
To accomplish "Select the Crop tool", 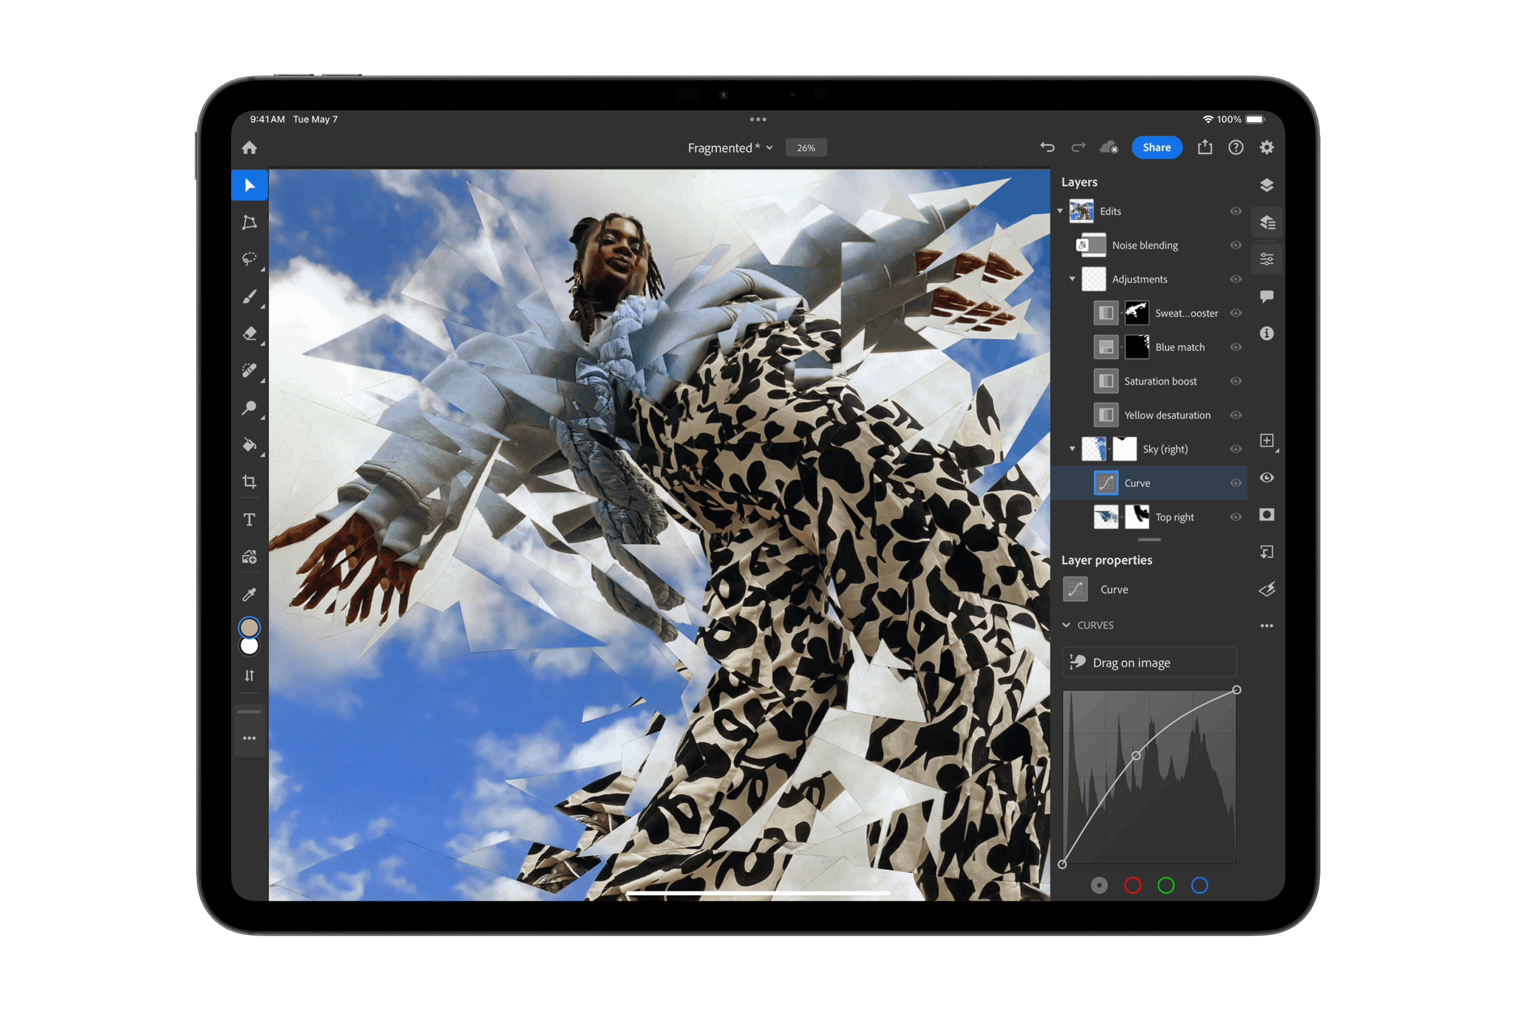I will point(249,482).
